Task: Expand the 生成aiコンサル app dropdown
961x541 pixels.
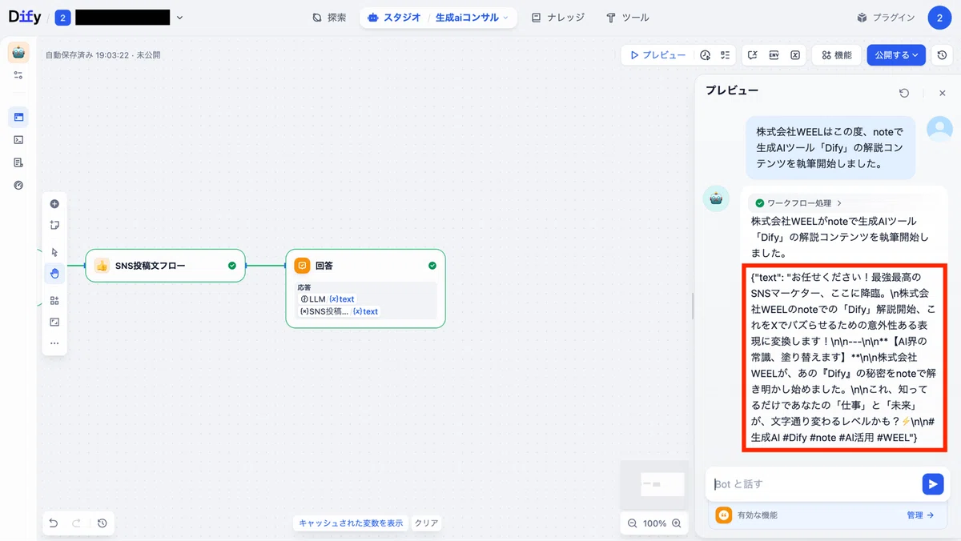Action: (472, 18)
